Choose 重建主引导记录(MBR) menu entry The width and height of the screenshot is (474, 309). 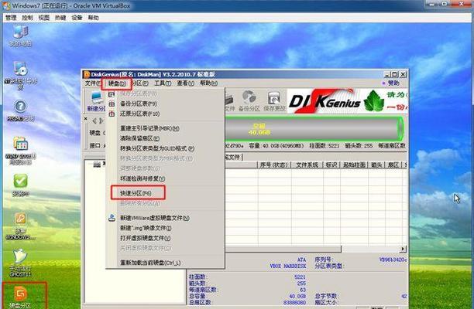pyautogui.click(x=165, y=128)
